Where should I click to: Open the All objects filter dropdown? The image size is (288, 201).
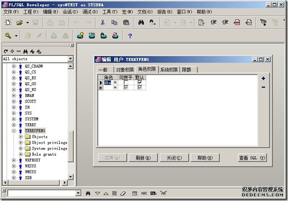(70, 59)
